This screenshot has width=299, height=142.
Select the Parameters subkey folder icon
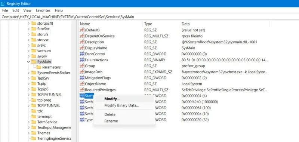coord(39,67)
